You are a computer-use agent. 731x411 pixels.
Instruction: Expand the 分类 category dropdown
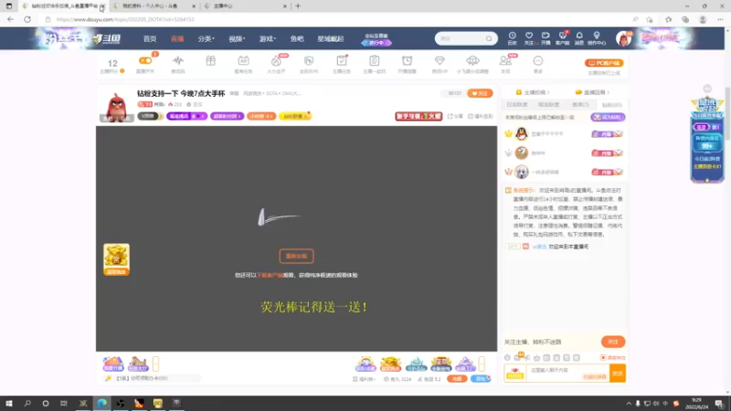tap(206, 38)
